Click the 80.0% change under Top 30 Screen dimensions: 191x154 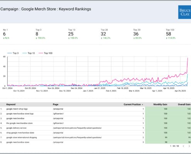tap(137, 38)
